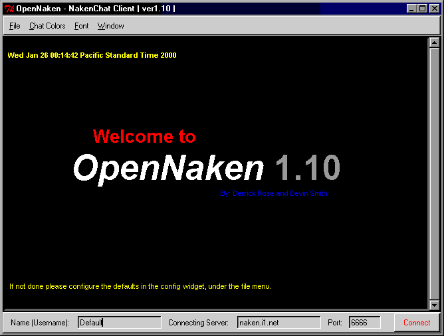Click 'By: Derrick Rose and Devin Smith' text
Viewport: 444px width, 336px height.
pos(274,193)
